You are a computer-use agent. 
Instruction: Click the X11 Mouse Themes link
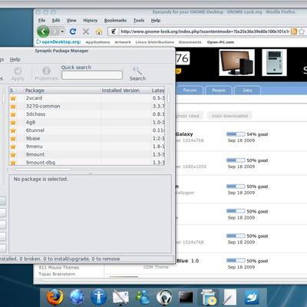point(58,267)
